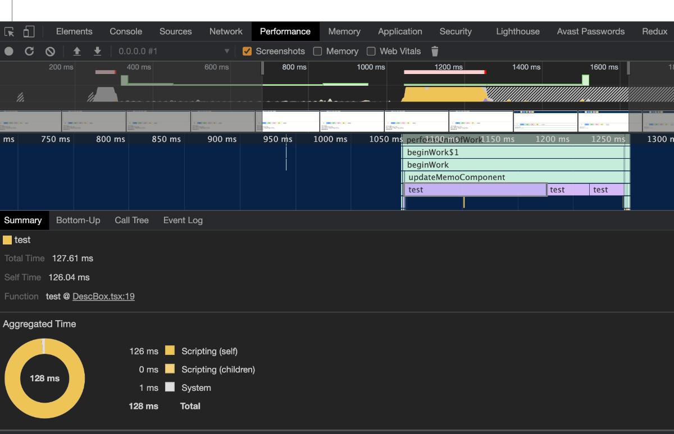Show the Event Log tab
Viewport: 674px width, 434px height.
(183, 220)
